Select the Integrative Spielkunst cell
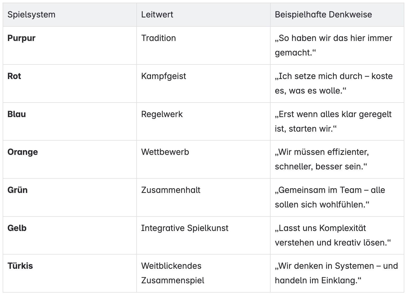The height and width of the screenshot is (296, 408). click(184, 228)
